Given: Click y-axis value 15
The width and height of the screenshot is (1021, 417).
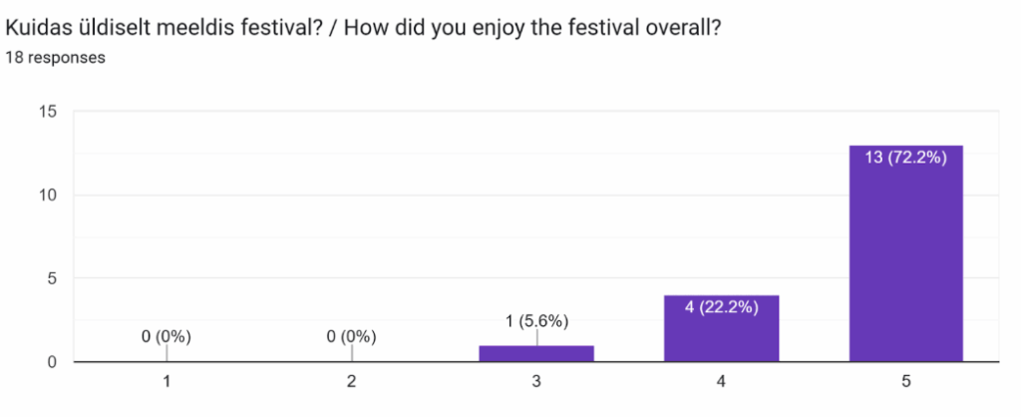Looking at the screenshot, I should pos(47,111).
